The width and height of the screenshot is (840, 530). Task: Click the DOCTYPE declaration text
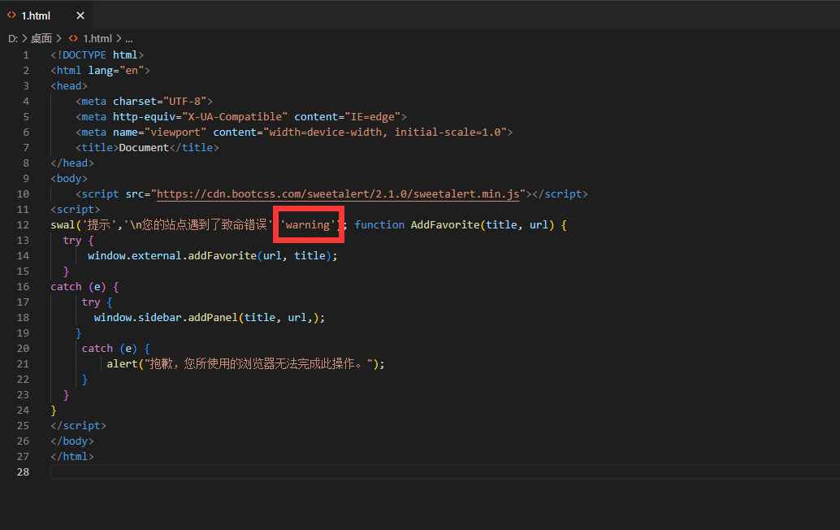[97, 55]
